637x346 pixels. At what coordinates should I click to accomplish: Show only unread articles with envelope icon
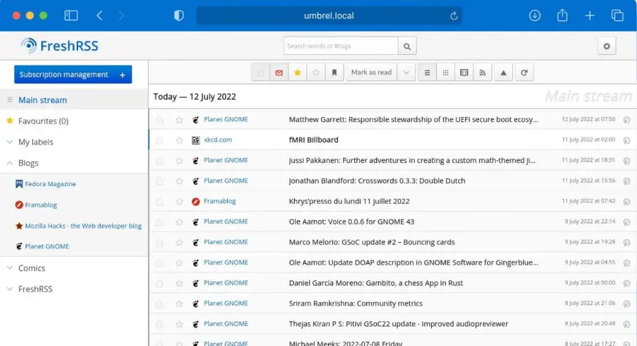pyautogui.click(x=279, y=72)
